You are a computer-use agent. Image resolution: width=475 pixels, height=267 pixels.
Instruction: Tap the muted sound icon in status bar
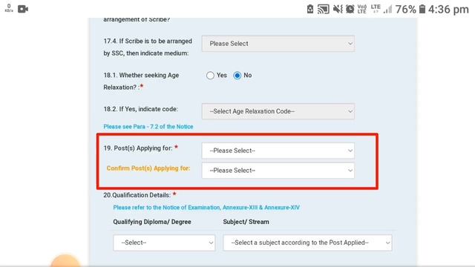click(x=338, y=9)
